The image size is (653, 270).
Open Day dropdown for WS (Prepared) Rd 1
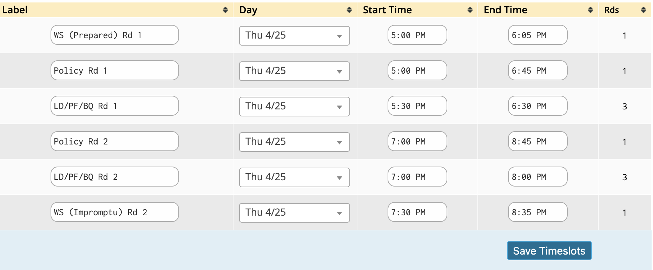click(x=294, y=36)
